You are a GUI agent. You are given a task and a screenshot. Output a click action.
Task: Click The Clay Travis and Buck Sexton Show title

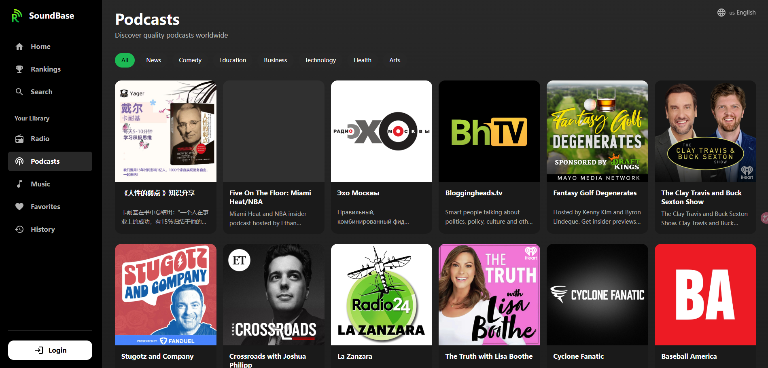[701, 197]
